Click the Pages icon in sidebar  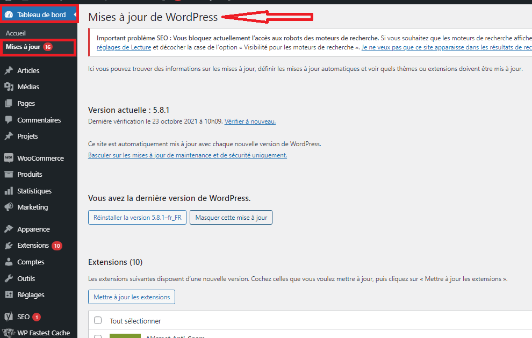point(9,104)
